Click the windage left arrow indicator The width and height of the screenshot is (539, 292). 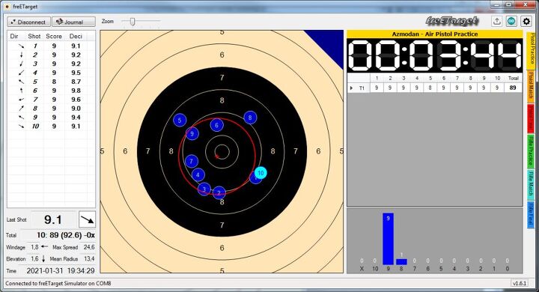pyautogui.click(x=44, y=246)
